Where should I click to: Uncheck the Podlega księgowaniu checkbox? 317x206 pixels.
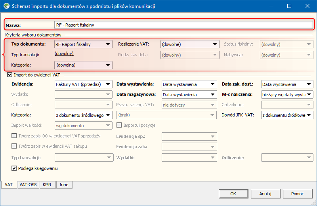point(14,168)
